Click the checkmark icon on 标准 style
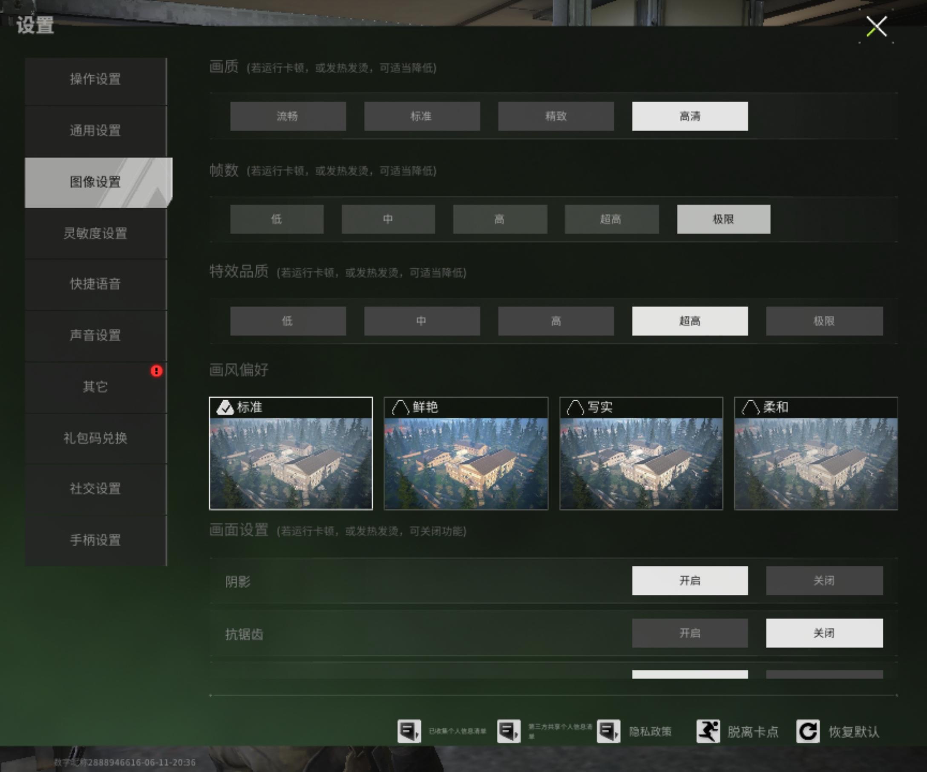 point(225,407)
